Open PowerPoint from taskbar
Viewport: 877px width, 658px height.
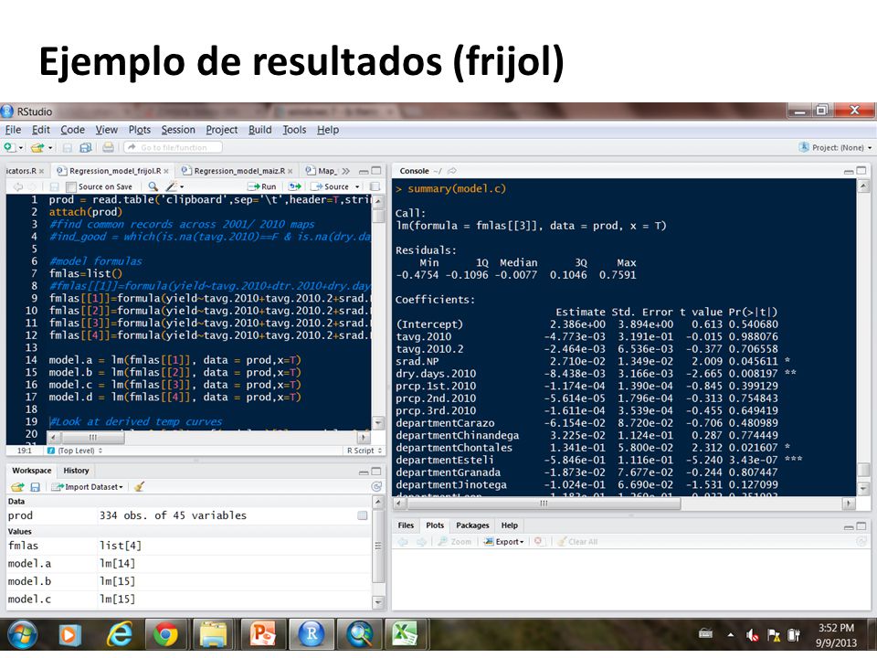point(262,634)
